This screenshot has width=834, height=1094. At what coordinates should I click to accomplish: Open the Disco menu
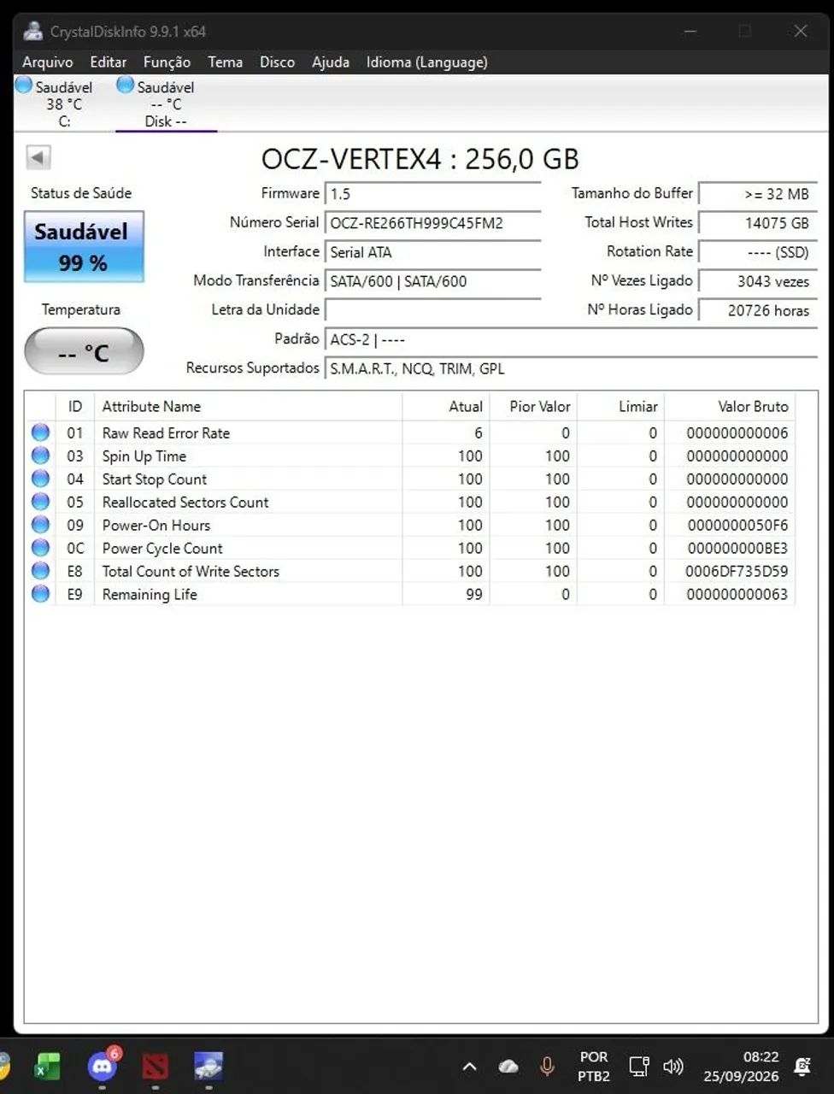click(x=277, y=62)
